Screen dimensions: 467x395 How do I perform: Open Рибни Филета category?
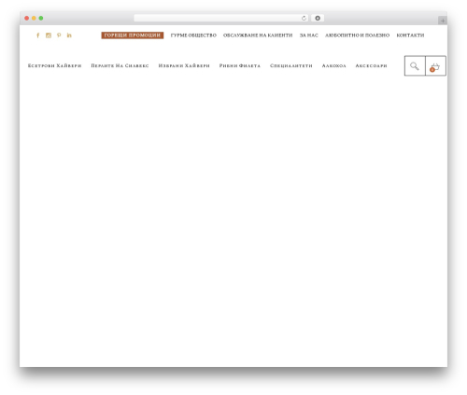pos(240,65)
